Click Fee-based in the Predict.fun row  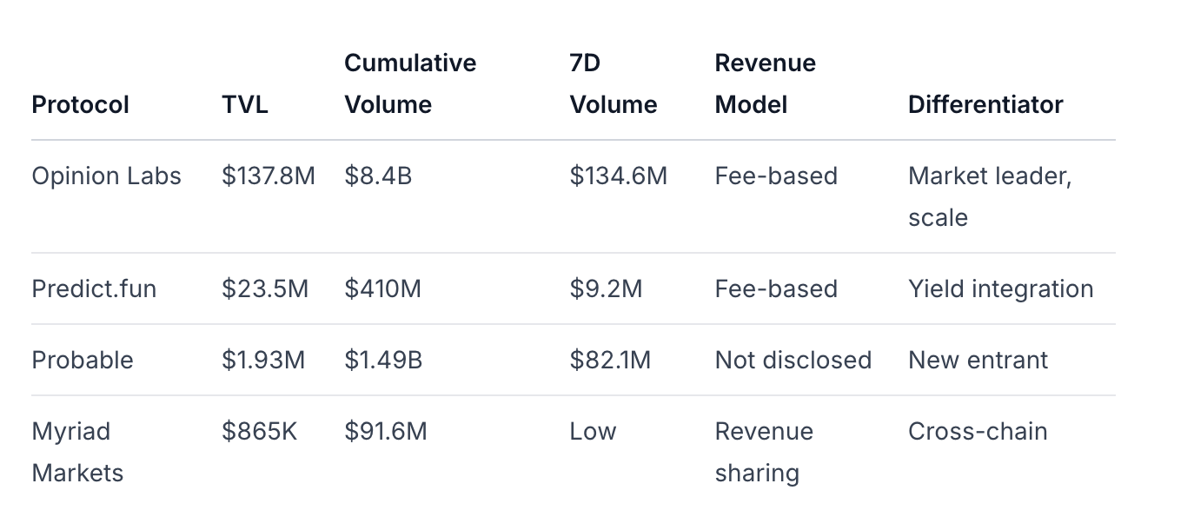click(776, 289)
